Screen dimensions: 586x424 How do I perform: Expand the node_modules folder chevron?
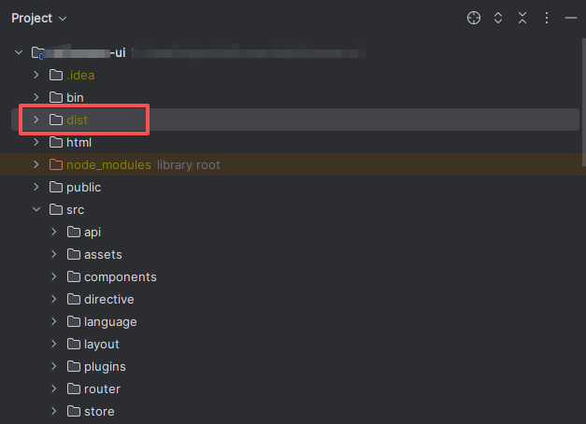pyautogui.click(x=36, y=164)
